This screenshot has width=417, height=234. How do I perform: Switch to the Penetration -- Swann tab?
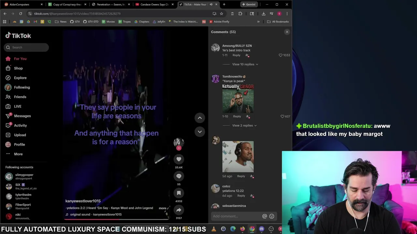111,5
